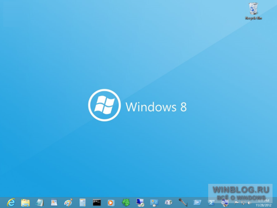Viewport: 277px width, 208px height.
Task: Open the Magnifier taskbar icon
Action: point(225,203)
